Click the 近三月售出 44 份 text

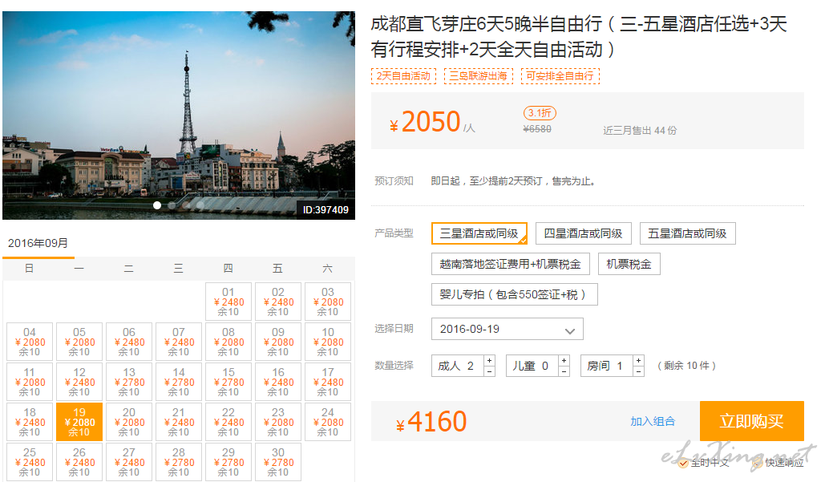640,131
